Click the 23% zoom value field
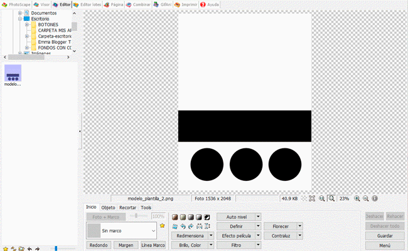The width and height of the screenshot is (408, 251). click(344, 198)
